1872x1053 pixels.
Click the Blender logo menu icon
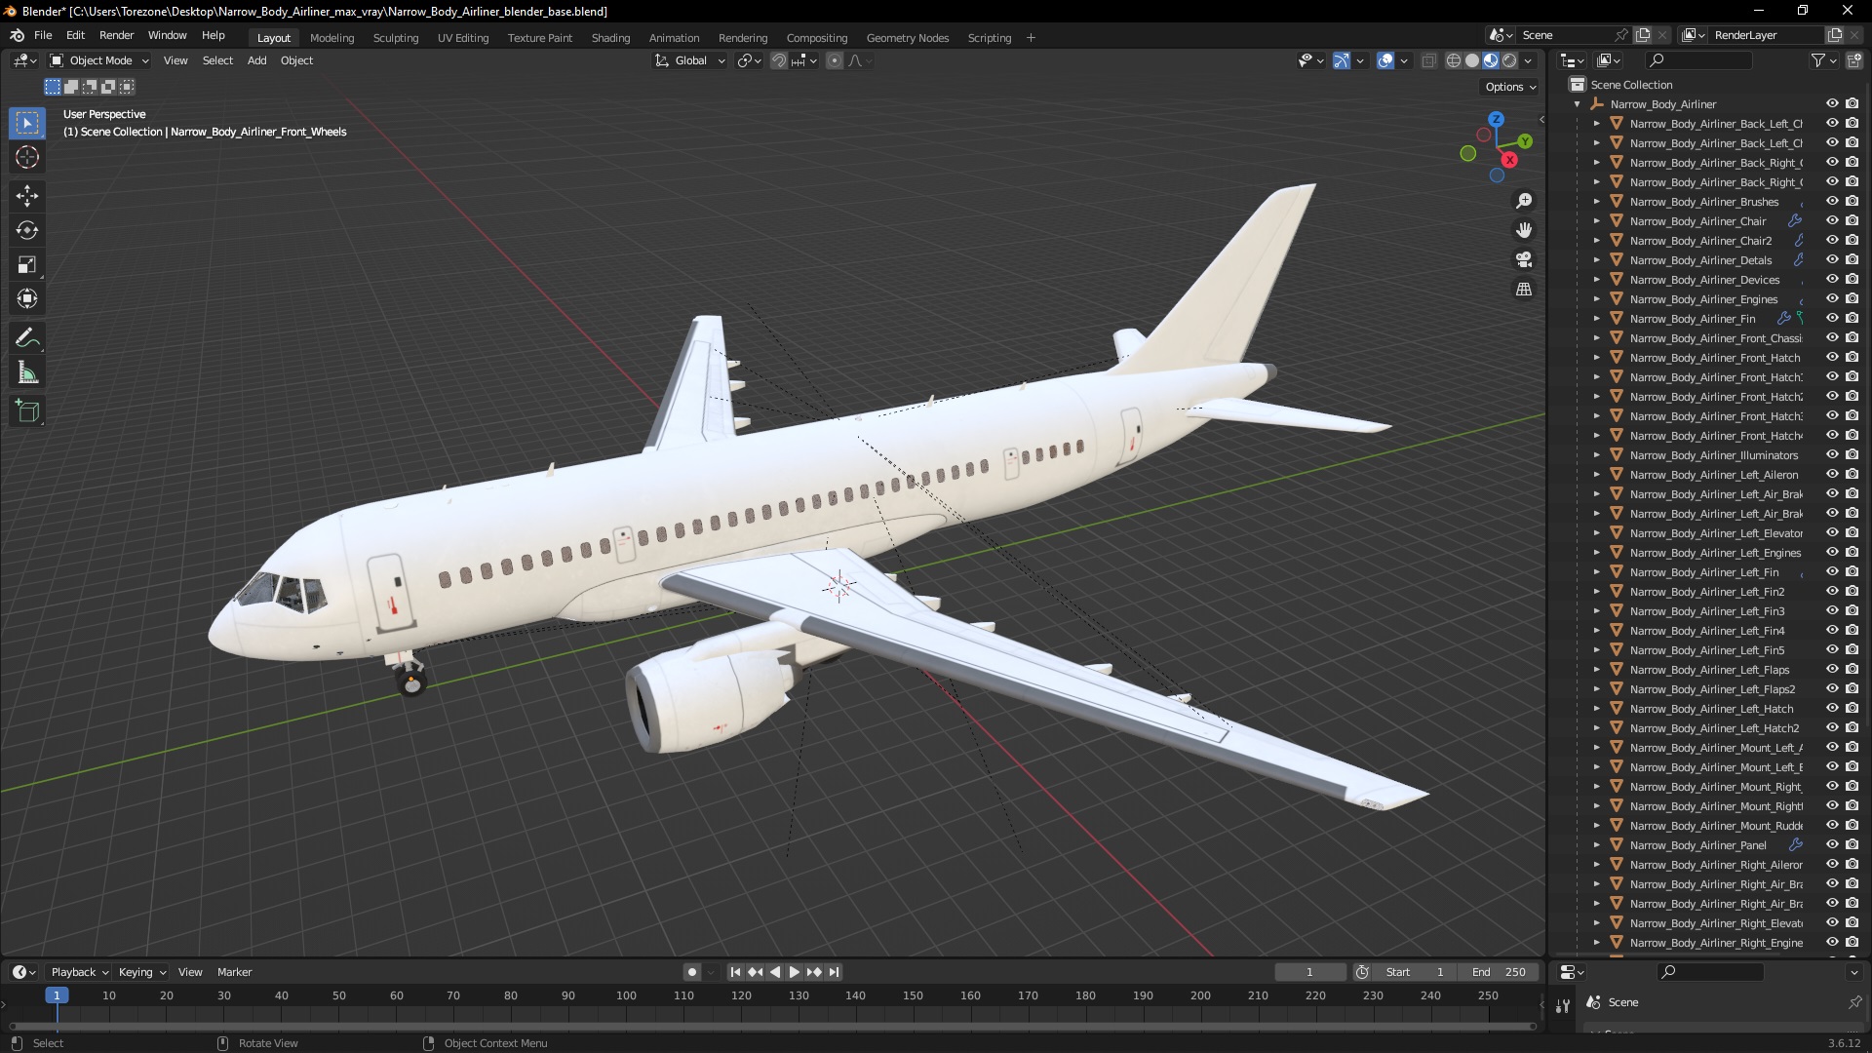(17, 35)
